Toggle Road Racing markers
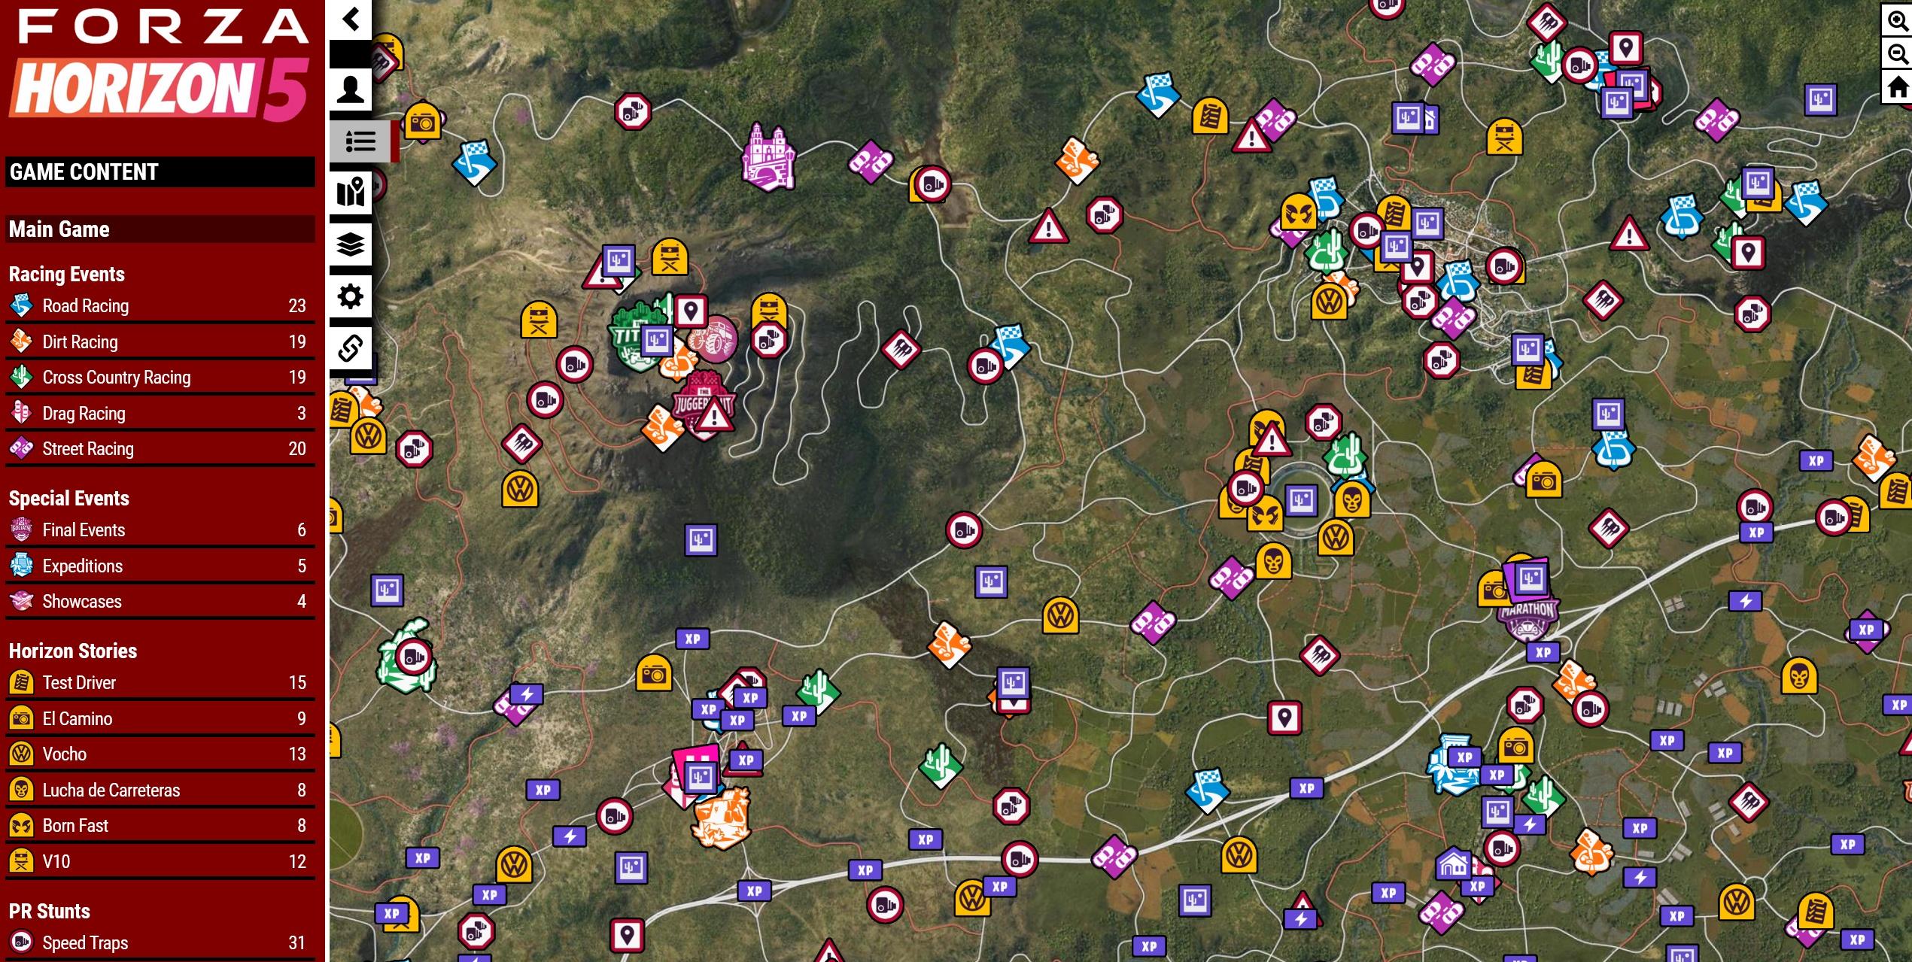The width and height of the screenshot is (1912, 962). coord(160,306)
